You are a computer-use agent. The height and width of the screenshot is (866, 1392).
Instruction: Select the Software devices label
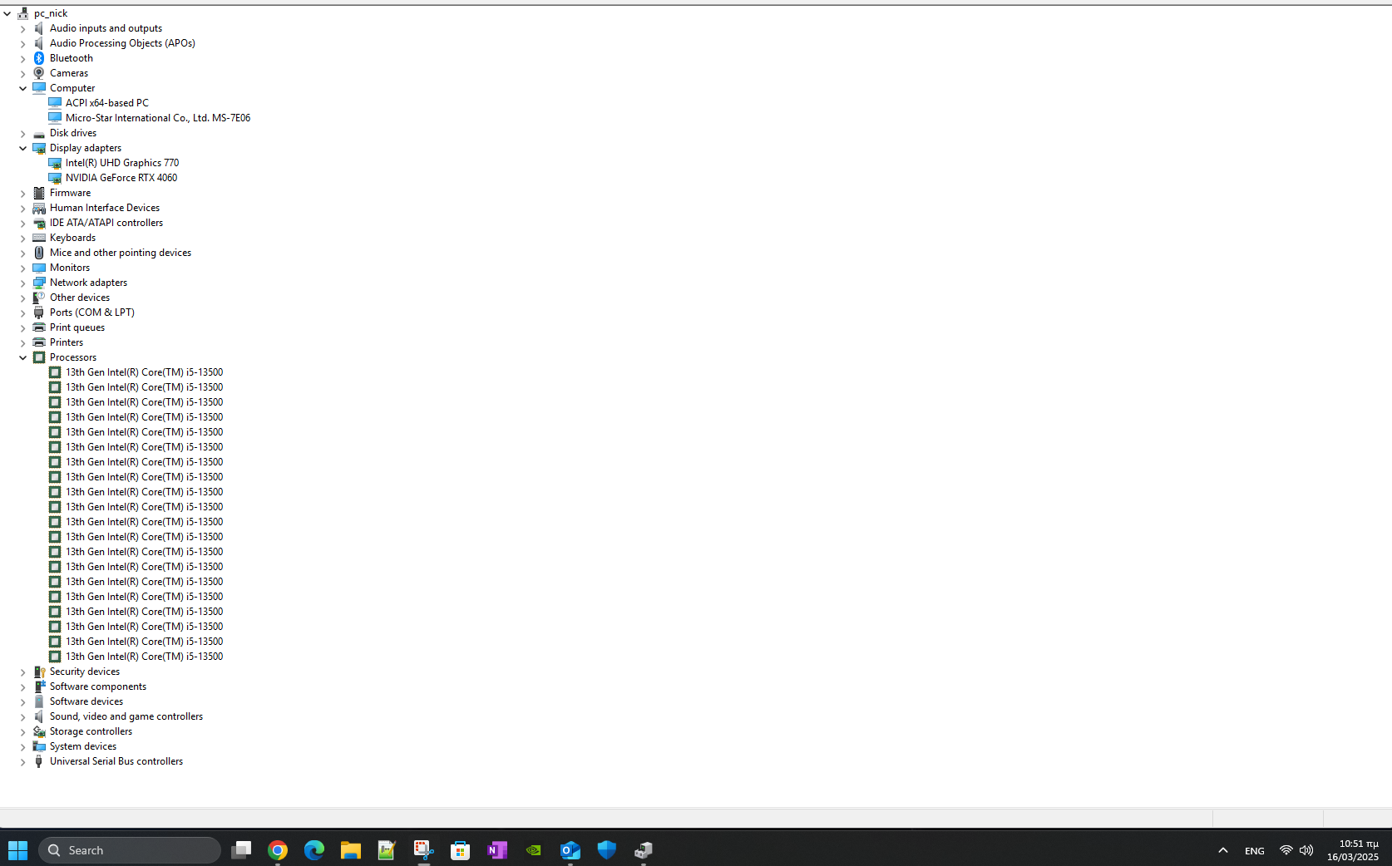[x=86, y=701]
